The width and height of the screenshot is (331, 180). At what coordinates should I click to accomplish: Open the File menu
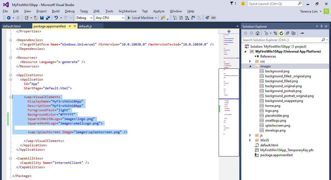(x=5, y=11)
